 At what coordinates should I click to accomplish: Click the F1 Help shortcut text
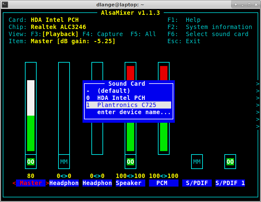(184, 20)
